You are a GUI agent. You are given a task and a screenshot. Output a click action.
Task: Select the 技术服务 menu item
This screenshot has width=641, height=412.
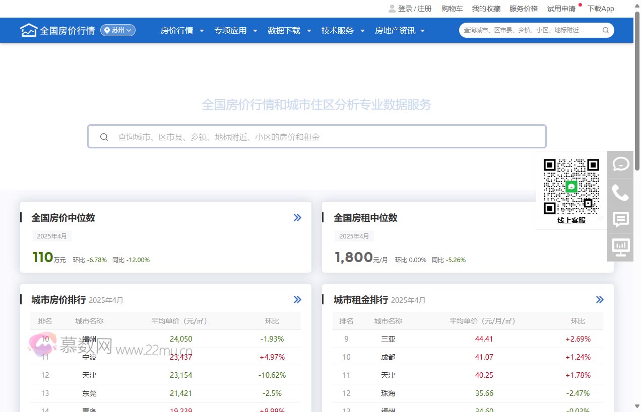(x=338, y=30)
